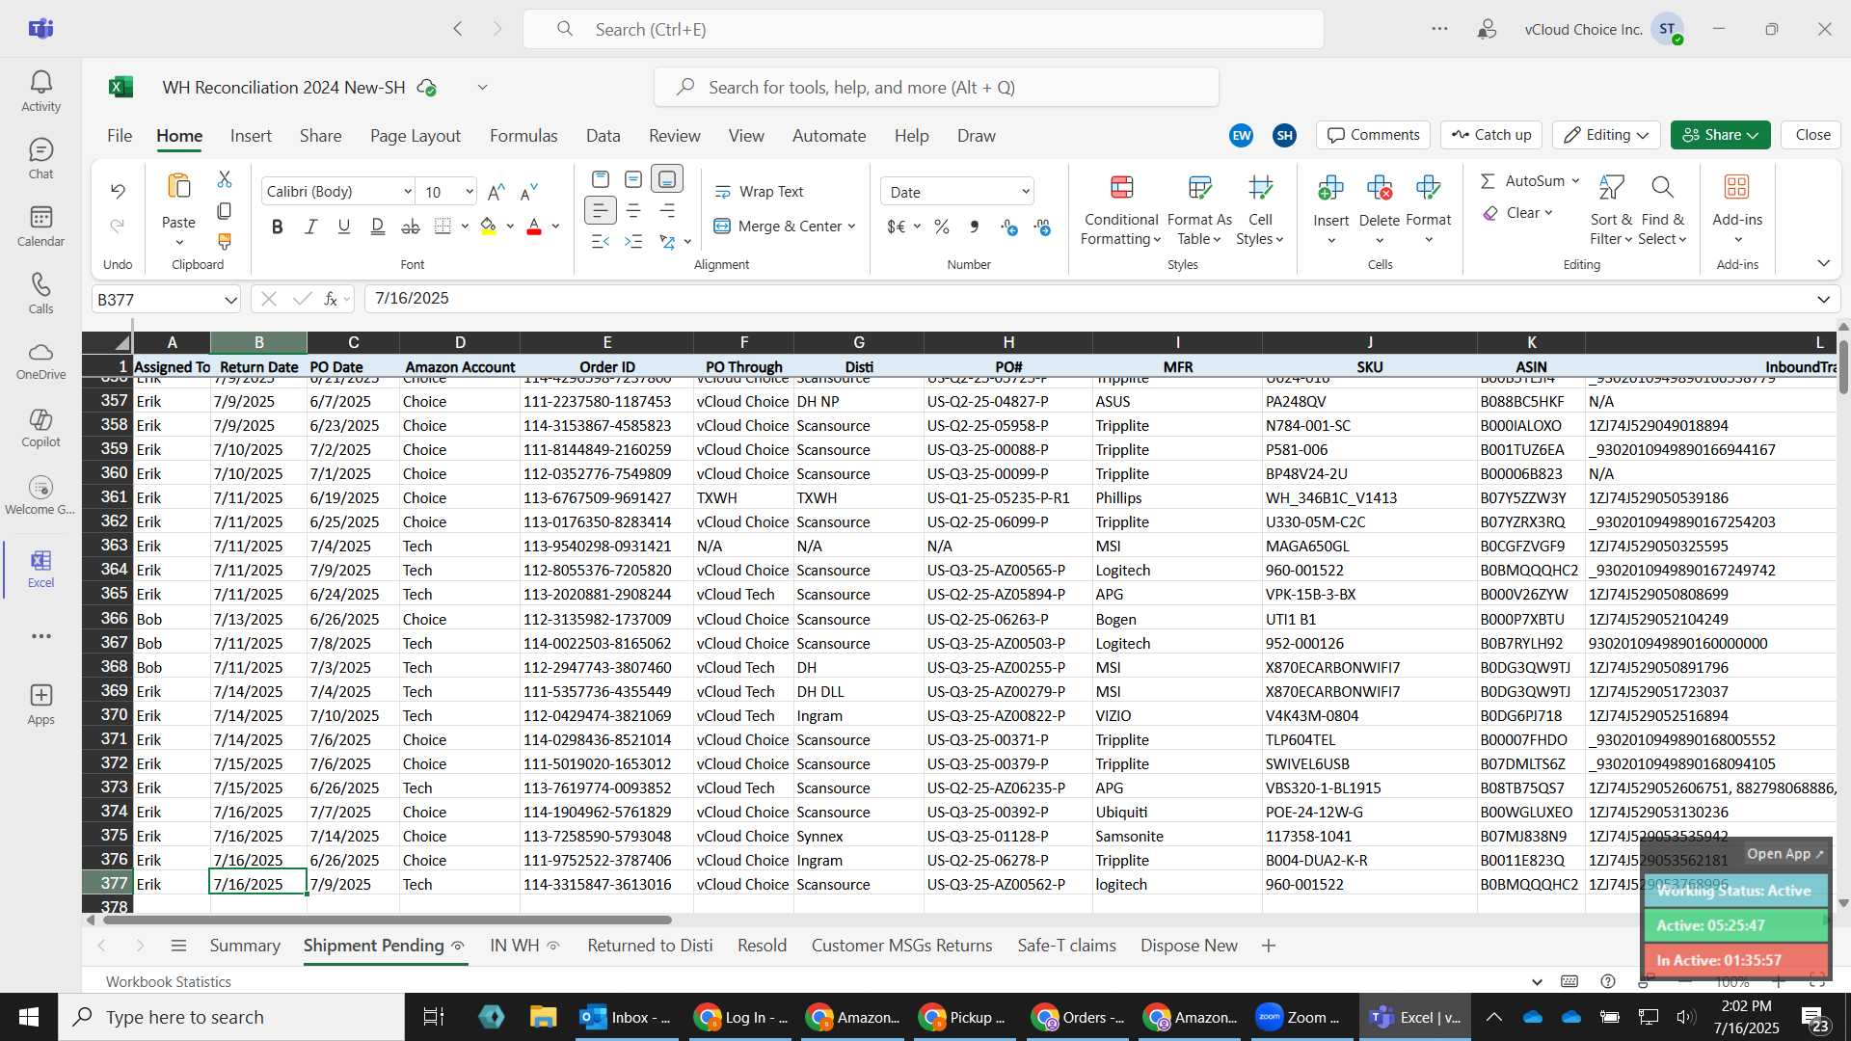Click the Delete cells icon
Image resolution: width=1851 pixels, height=1041 pixels.
pyautogui.click(x=1380, y=187)
